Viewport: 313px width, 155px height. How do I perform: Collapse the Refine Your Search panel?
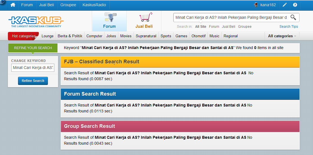point(33,48)
